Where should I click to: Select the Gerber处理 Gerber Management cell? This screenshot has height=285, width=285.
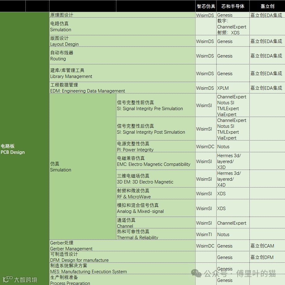point(122,246)
